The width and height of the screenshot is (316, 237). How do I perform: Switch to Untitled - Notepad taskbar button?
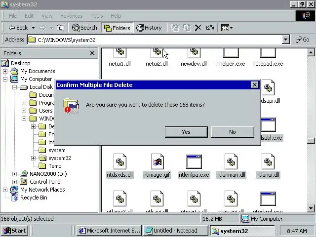click(x=175, y=231)
